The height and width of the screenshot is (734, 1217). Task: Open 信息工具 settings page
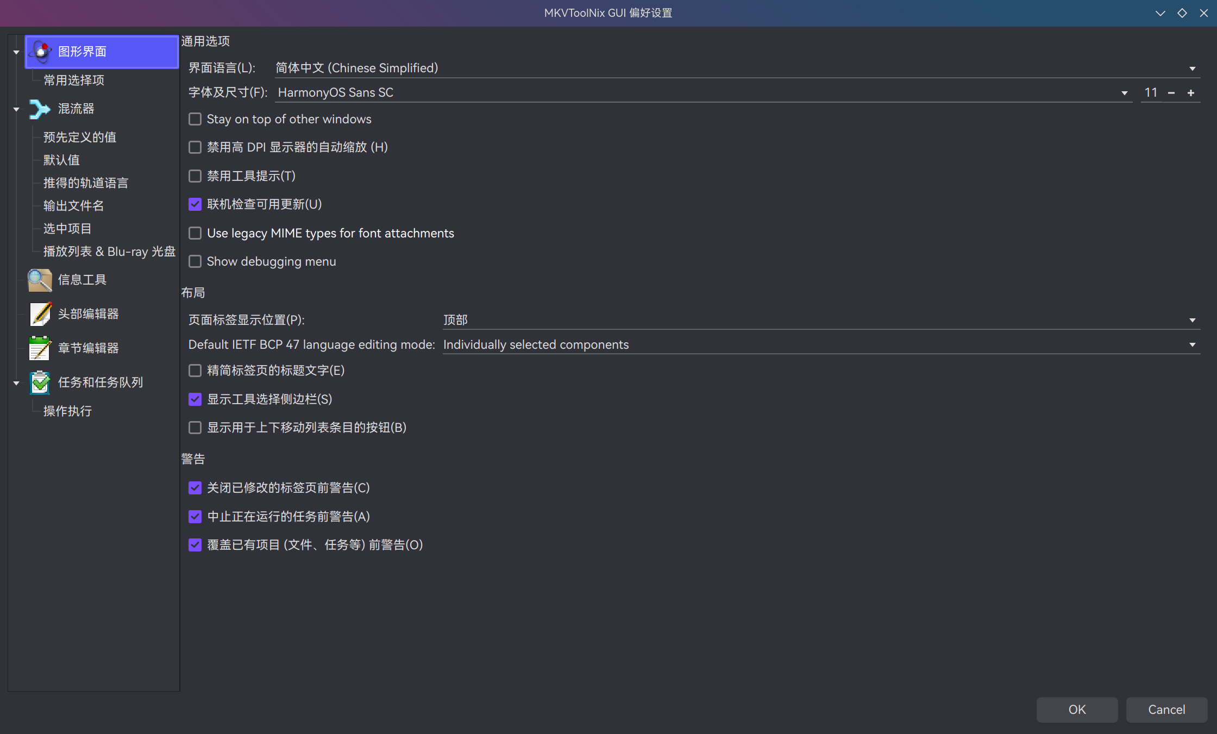tap(40, 280)
